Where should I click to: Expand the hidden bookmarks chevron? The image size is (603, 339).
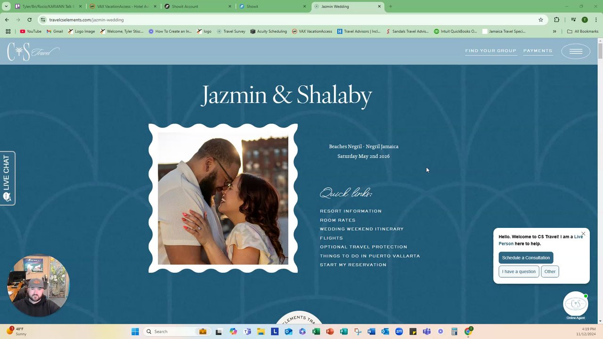coord(554,32)
